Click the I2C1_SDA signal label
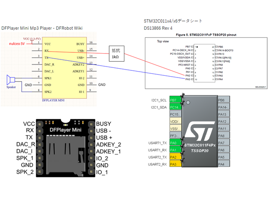The height and width of the screenshot is (201, 268). (x=159, y=107)
